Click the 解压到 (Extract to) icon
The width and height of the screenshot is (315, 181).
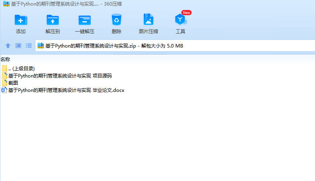[x=52, y=20]
